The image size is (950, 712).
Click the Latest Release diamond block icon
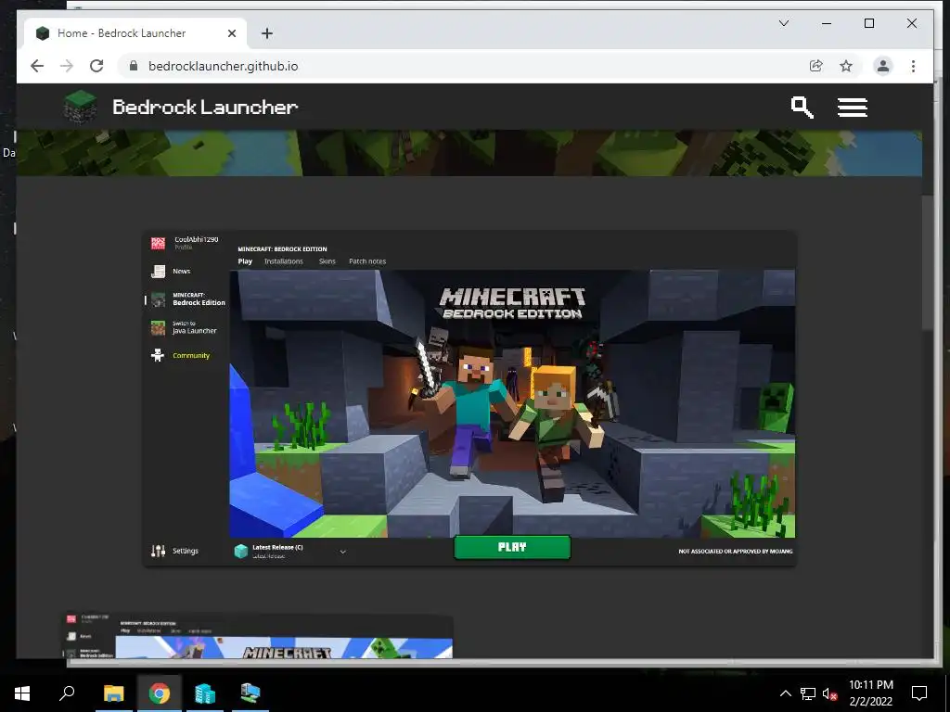click(241, 551)
